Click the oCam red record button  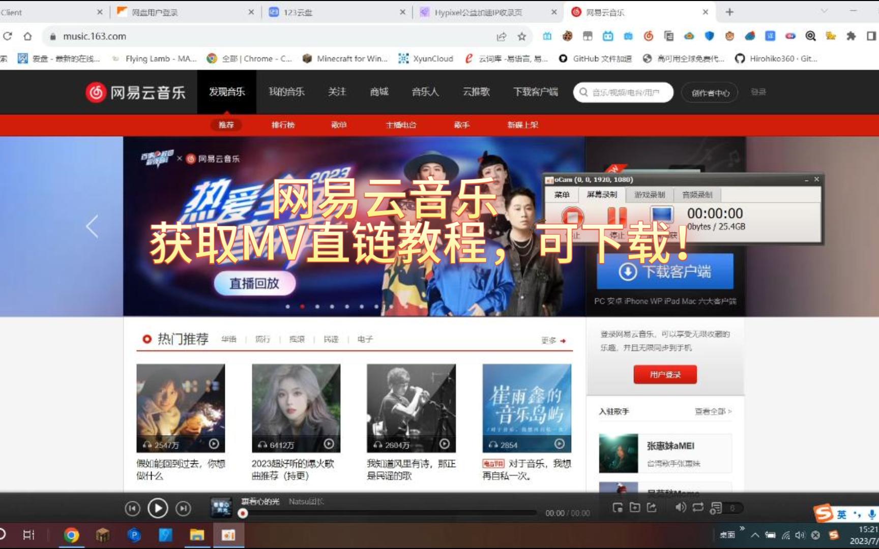572,218
